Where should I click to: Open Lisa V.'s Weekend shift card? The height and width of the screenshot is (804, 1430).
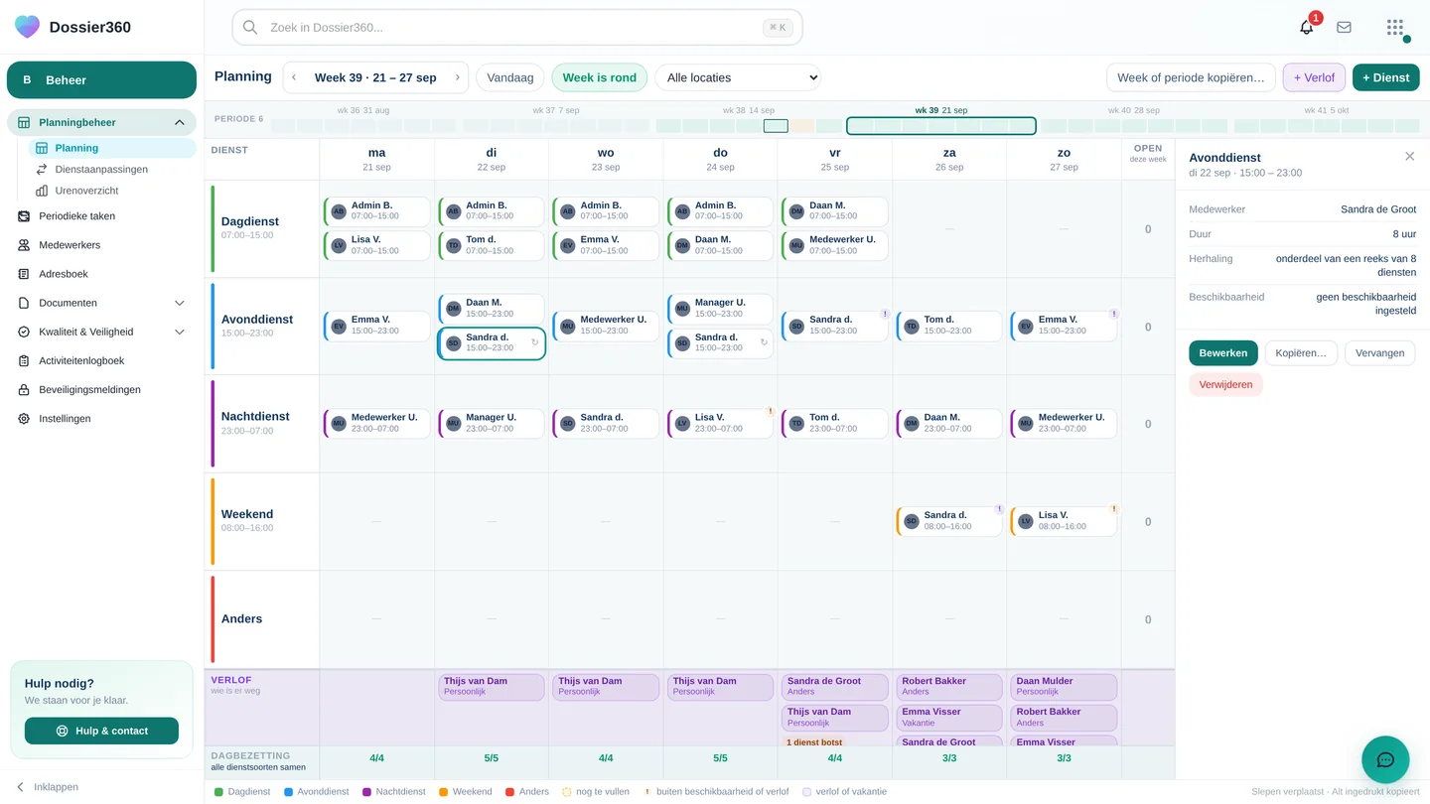(1064, 521)
